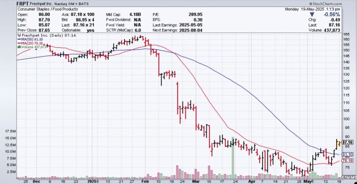Click the tall green volume spike bar in late March
Image resolution: width=357 pixels, height=184 pixels.
[x=233, y=156]
